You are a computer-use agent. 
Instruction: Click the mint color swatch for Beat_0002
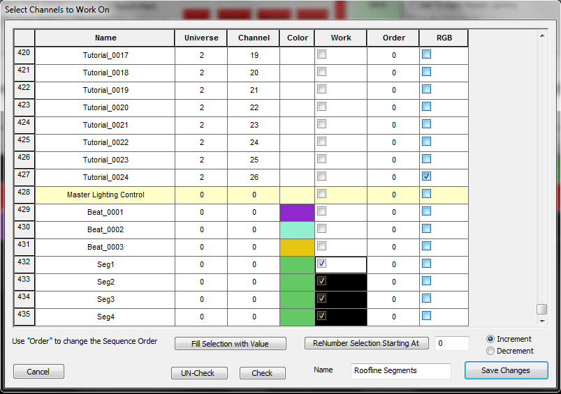[x=297, y=230]
